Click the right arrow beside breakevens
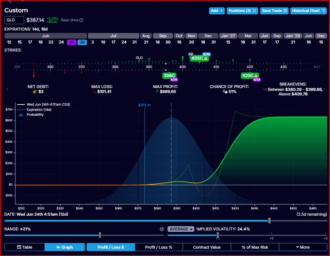Viewport: 330px width, 256px height. click(x=324, y=89)
